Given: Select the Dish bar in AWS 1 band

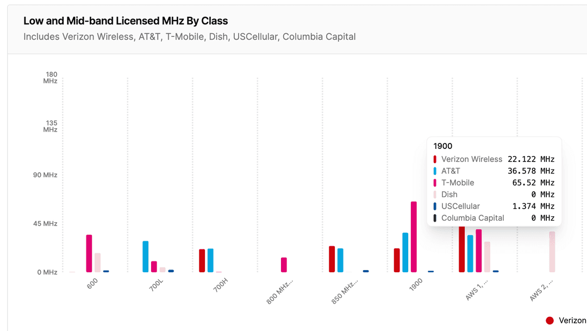Looking at the screenshot, I should click(488, 257).
